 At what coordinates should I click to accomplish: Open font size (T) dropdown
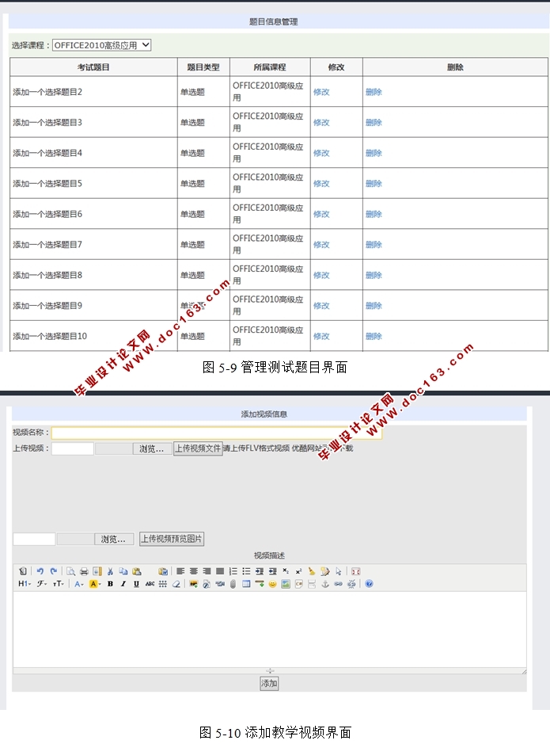click(59, 584)
